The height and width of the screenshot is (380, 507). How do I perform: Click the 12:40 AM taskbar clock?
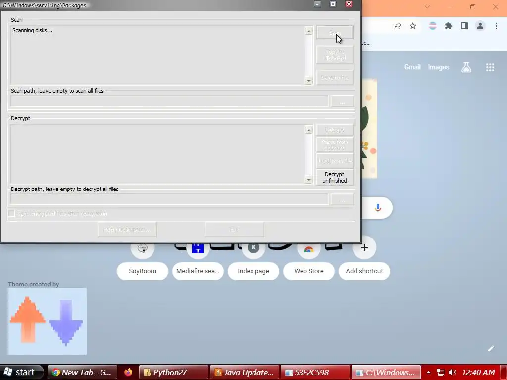point(479,372)
